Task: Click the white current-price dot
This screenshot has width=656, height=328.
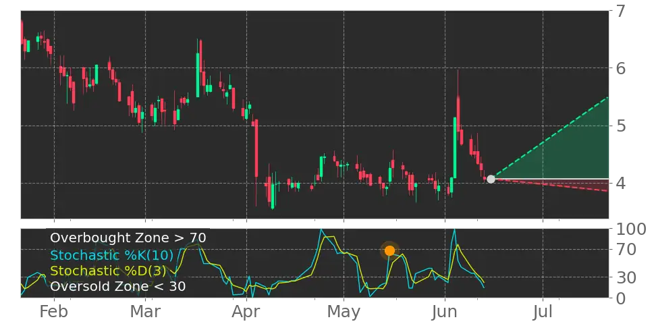Action: 491,179
